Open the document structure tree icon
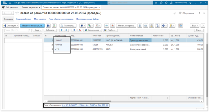Screen dimensions: 209x112 point(158,25)
